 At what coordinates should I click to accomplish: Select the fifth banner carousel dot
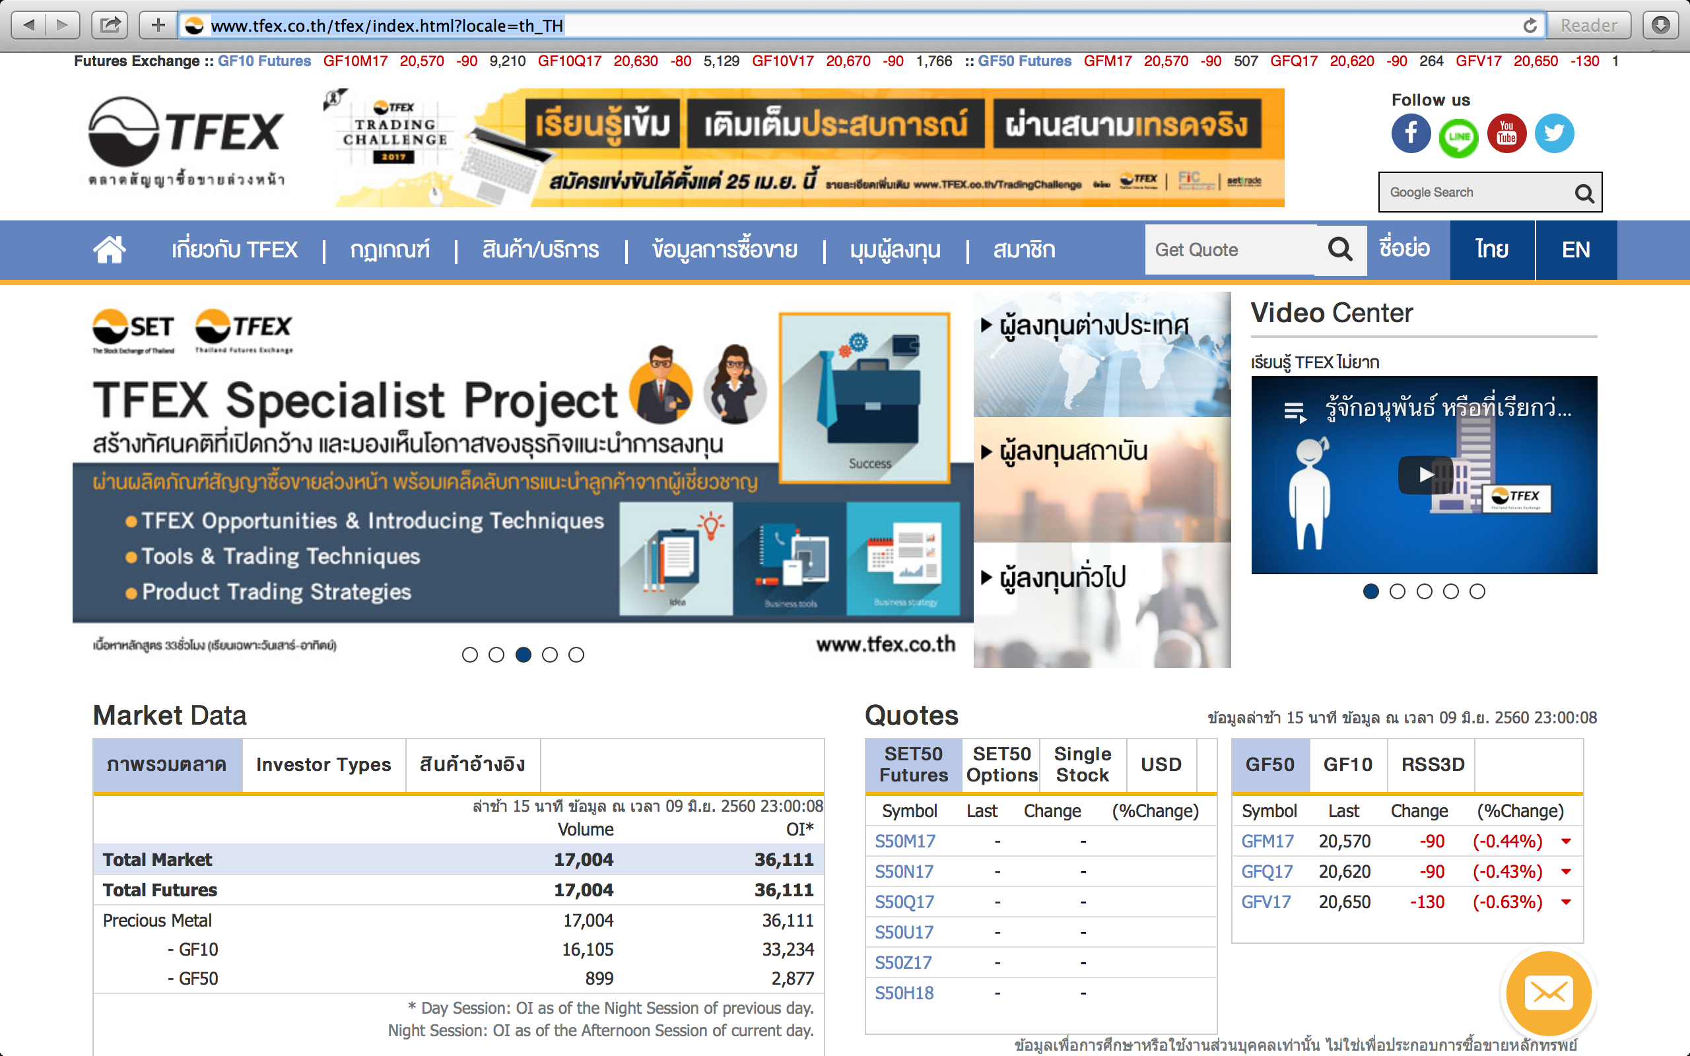pyautogui.click(x=576, y=655)
